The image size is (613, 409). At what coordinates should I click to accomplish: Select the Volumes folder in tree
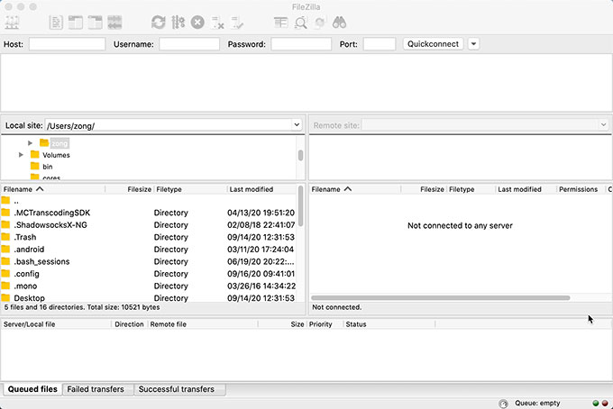[56, 155]
